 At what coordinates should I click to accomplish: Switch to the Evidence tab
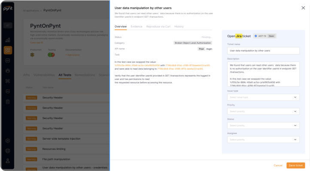[137, 27]
